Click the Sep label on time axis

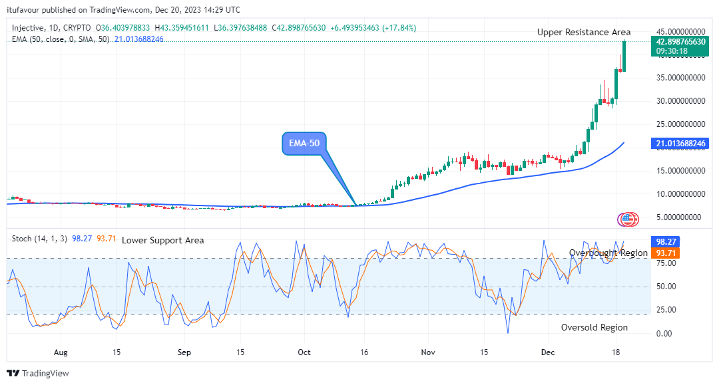pyautogui.click(x=184, y=351)
